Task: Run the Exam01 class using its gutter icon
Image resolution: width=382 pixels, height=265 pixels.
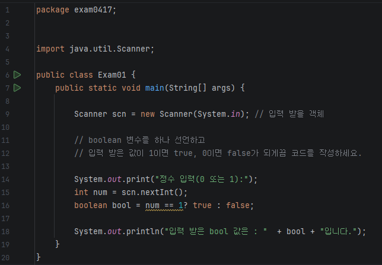Action: [x=17, y=75]
